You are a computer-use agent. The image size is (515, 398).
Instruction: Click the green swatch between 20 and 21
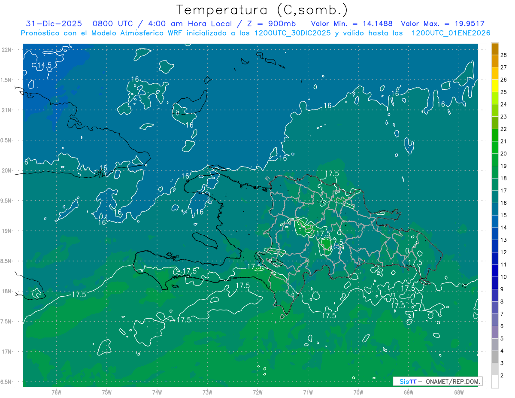[495, 147]
